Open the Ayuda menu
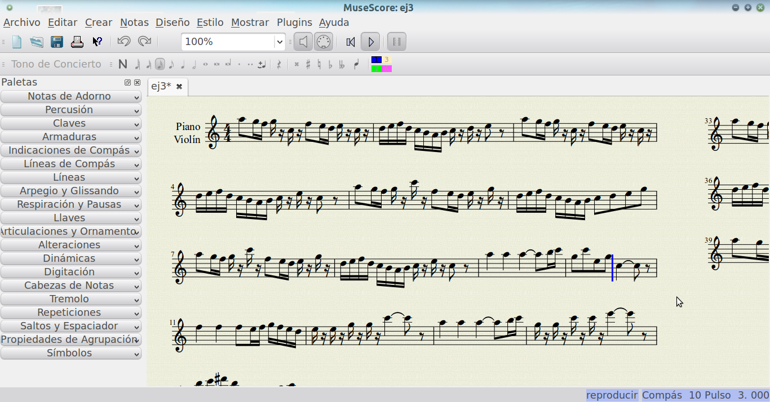 [334, 23]
